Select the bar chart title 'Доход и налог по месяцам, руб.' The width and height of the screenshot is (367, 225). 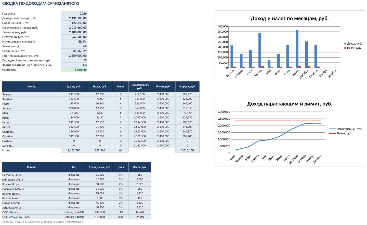click(x=290, y=19)
